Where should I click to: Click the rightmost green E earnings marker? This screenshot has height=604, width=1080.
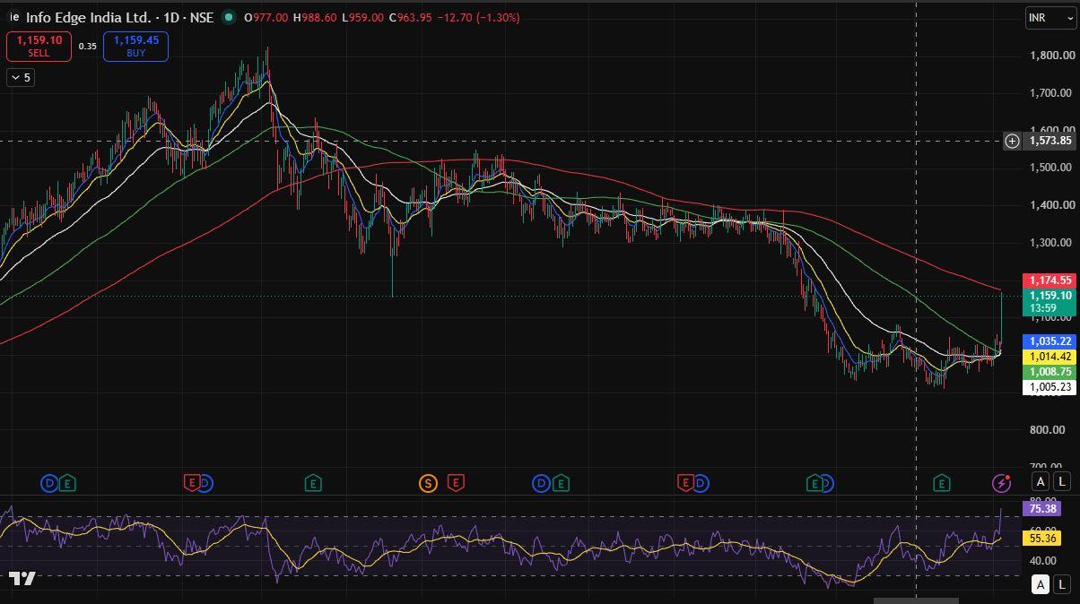point(941,484)
